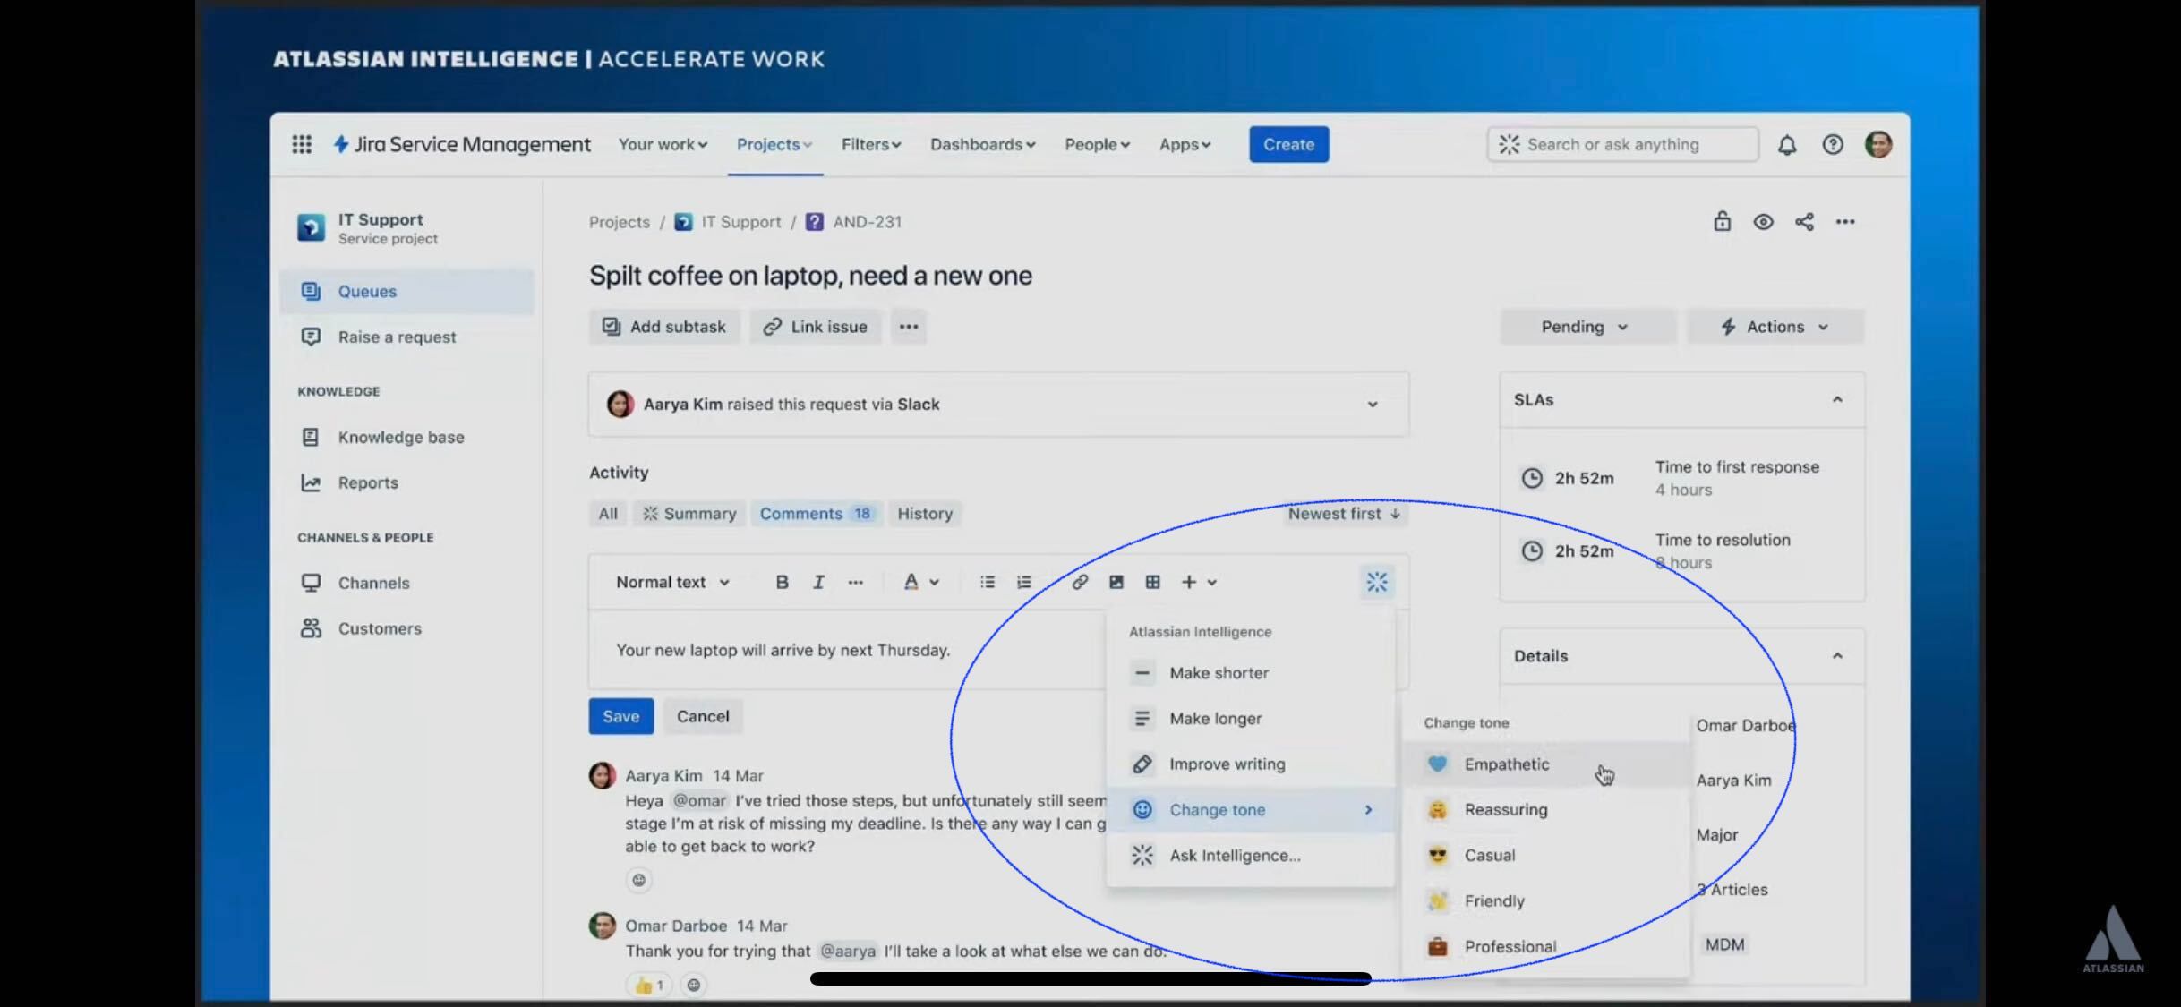Open the Change tone submenu

(1251, 810)
